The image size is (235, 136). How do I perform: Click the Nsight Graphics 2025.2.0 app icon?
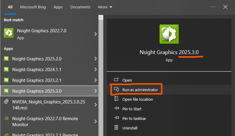click(6, 59)
